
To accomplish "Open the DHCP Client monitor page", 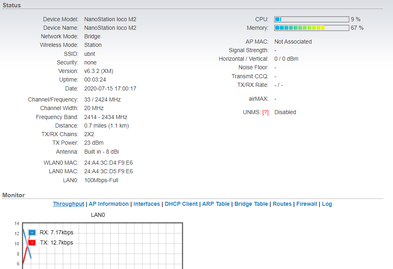I will point(181,204).
